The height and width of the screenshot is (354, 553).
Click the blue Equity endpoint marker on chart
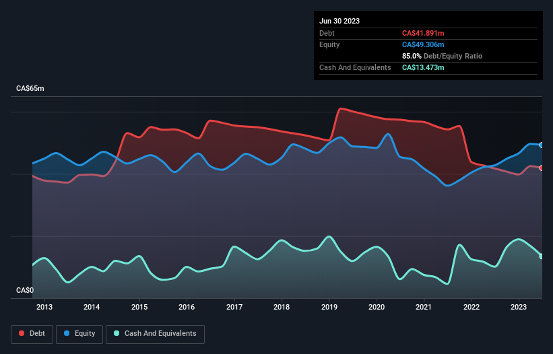click(x=542, y=145)
